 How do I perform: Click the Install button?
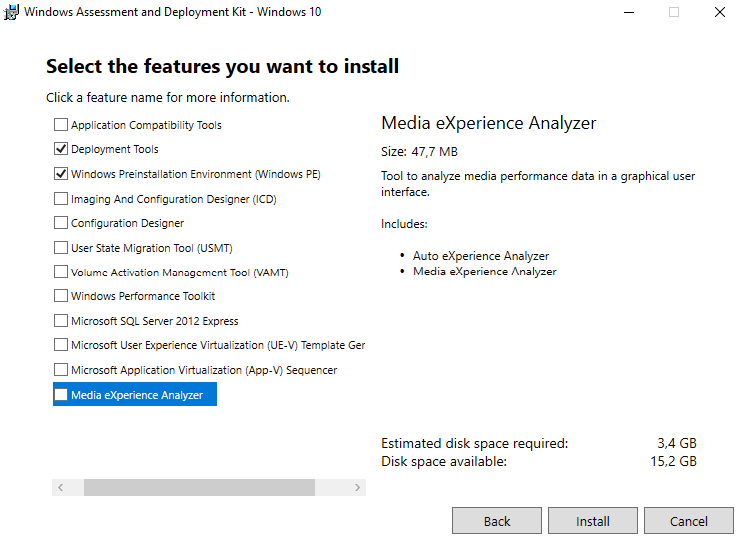(x=593, y=521)
